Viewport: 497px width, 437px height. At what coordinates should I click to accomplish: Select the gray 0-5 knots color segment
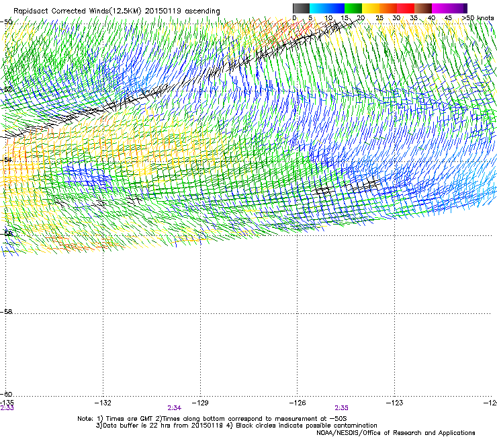tap(301, 8)
